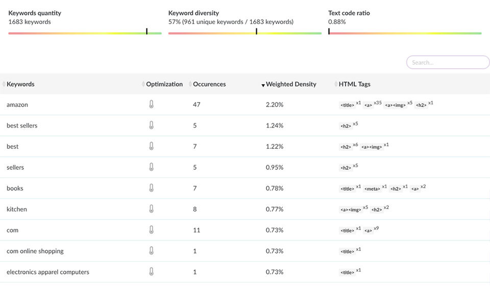Click the thermometer icon in the books row
The height and width of the screenshot is (287, 490).
tap(151, 188)
